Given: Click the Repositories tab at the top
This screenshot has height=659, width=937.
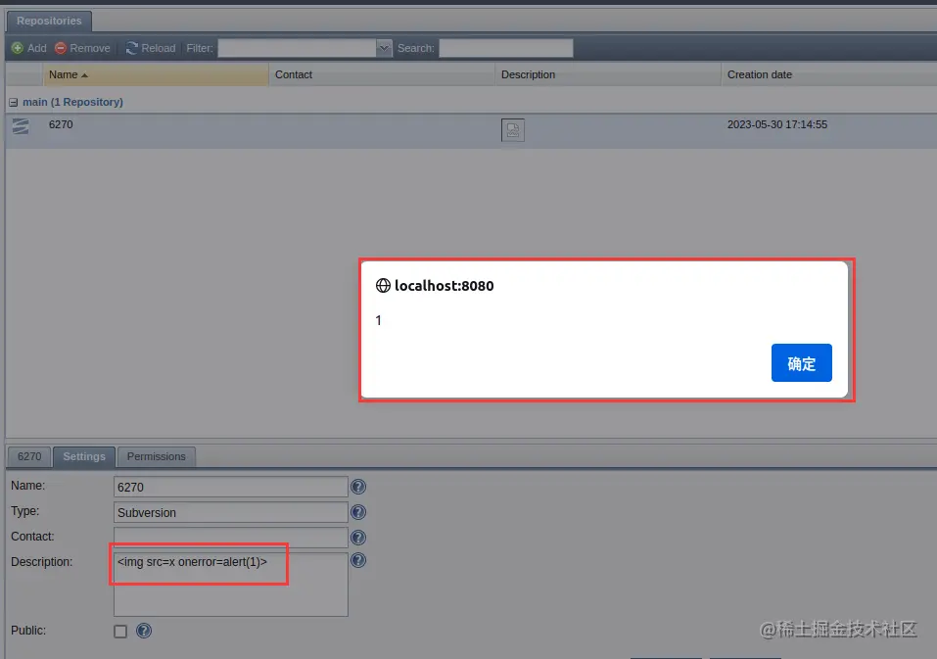Looking at the screenshot, I should tap(49, 20).
